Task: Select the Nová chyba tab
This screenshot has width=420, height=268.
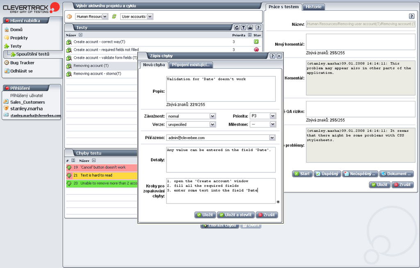Action: (154, 65)
